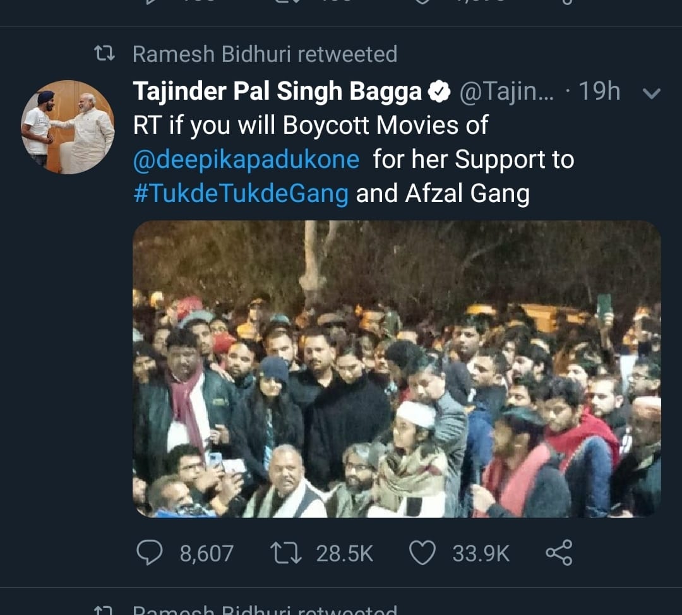This screenshot has height=615, width=682.
Task: Click the 28.5K retweets count
Action: [345, 554]
